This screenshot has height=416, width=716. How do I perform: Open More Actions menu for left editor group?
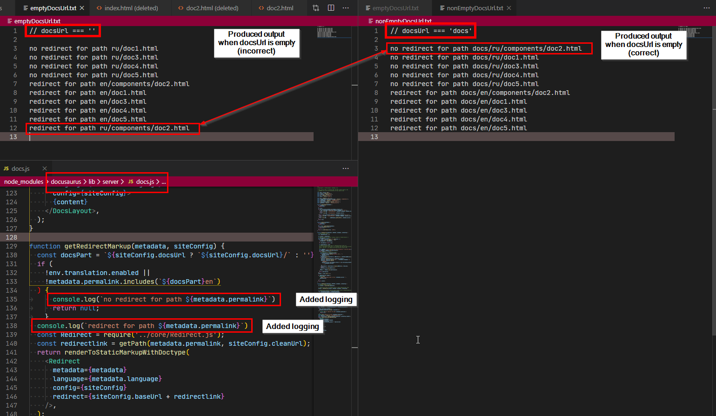point(346,8)
